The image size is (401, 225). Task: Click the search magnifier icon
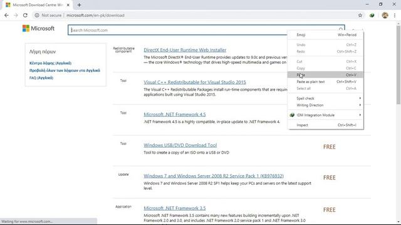(x=341, y=30)
